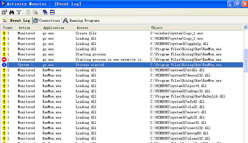Click the warning icon in the Starting process row
Screen dimensions: 248x143
coord(4,54)
